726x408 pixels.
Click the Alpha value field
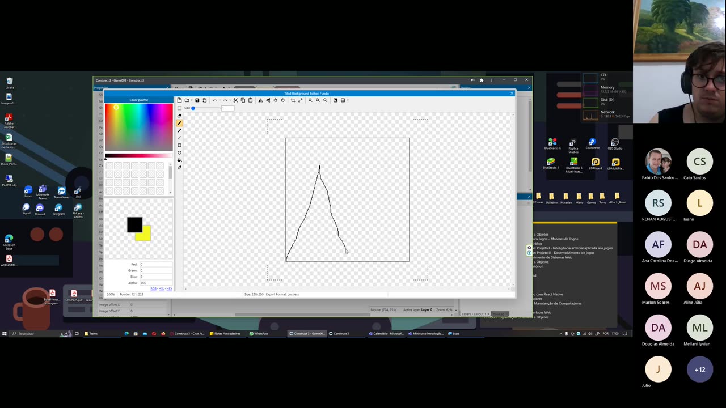(155, 283)
